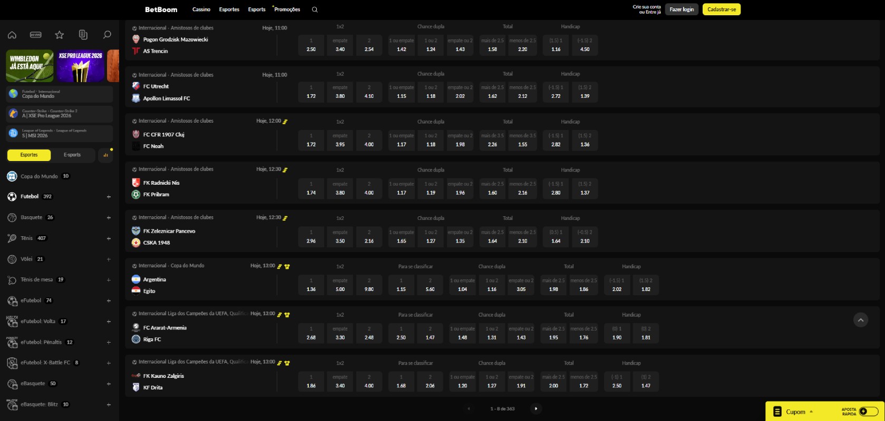Select mais de 2.5 for Ararat-Armenia match
Screen dimensions: 885x421
[553, 333]
